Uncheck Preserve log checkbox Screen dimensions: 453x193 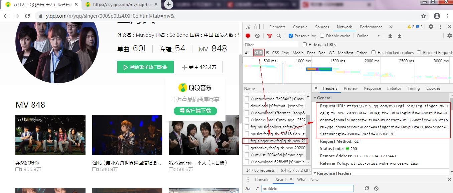pos(291,36)
